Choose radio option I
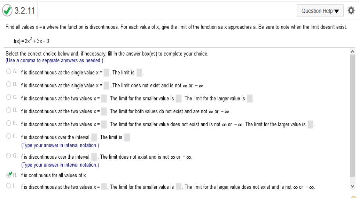Image resolution: width=359 pixels, height=198 pixels. click(8, 186)
